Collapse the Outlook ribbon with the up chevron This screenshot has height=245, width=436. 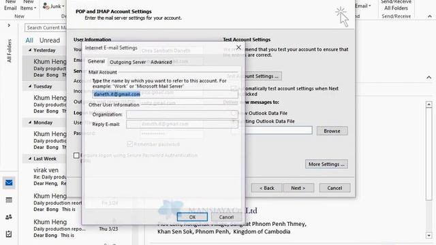[430, 16]
